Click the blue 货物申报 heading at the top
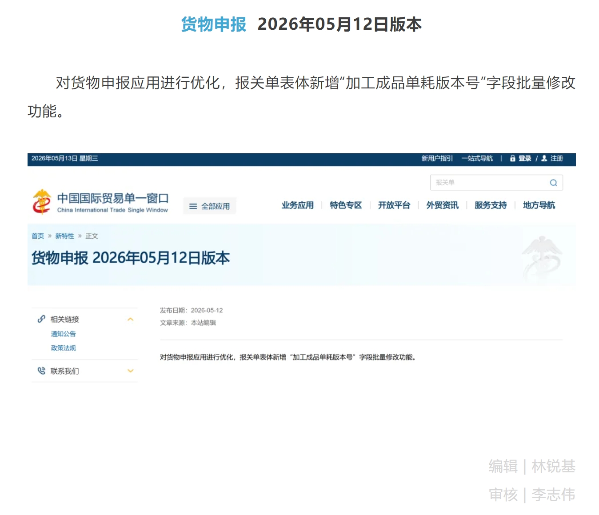 tap(214, 24)
